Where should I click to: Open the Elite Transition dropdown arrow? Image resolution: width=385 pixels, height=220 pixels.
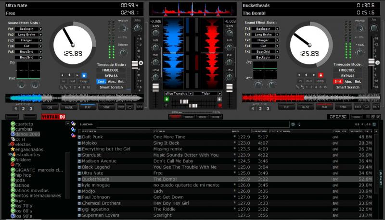coord(190,93)
